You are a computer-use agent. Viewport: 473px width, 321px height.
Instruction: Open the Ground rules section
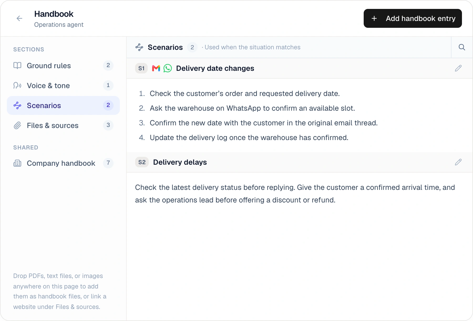tap(63, 66)
